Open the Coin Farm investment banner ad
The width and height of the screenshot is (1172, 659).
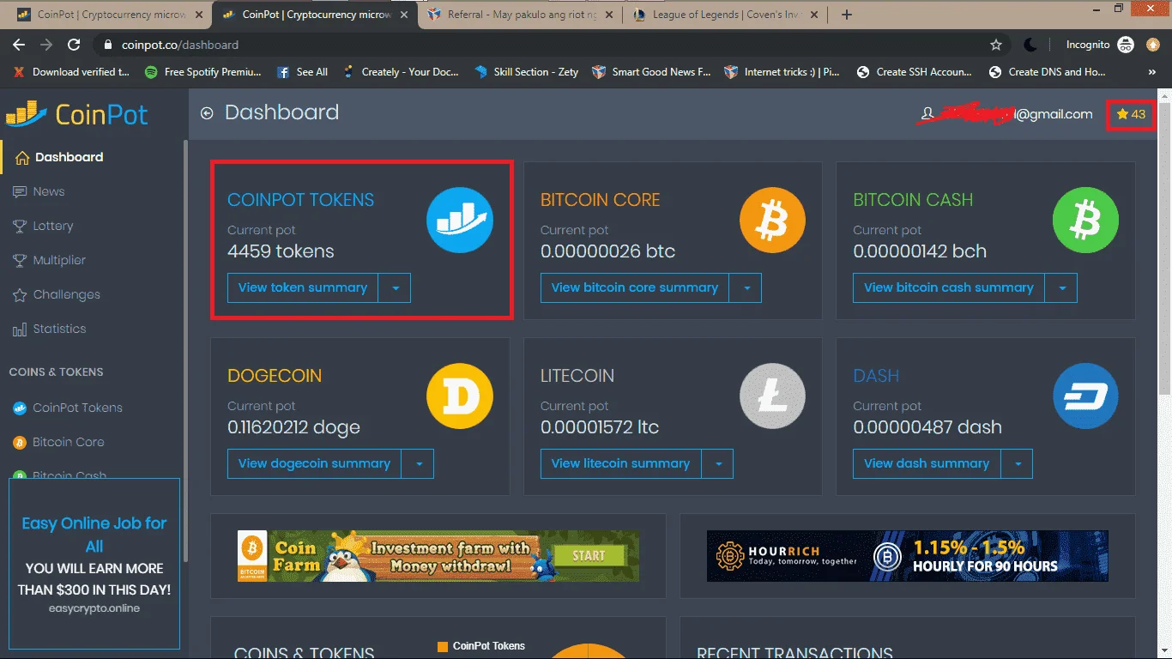(438, 555)
